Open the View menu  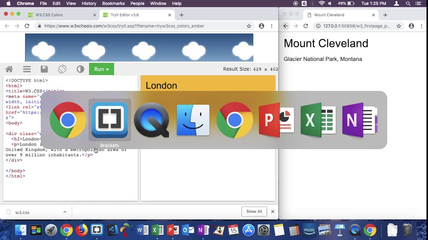71,3
